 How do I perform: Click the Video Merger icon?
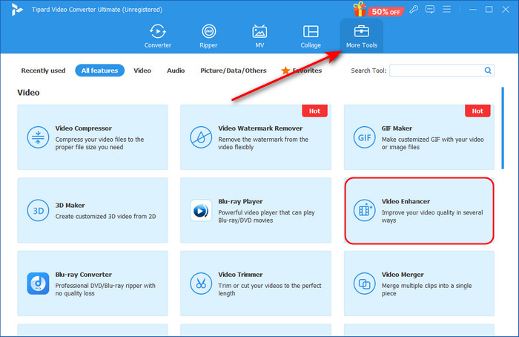[x=365, y=284]
